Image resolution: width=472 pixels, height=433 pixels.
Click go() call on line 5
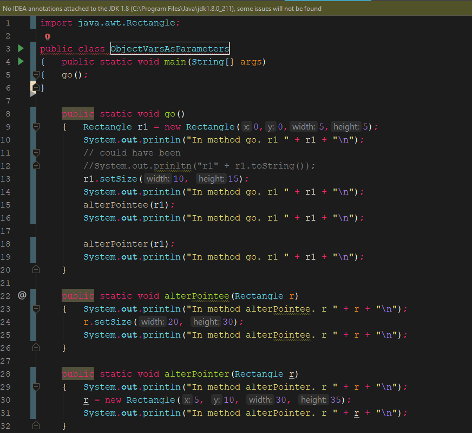coord(75,75)
